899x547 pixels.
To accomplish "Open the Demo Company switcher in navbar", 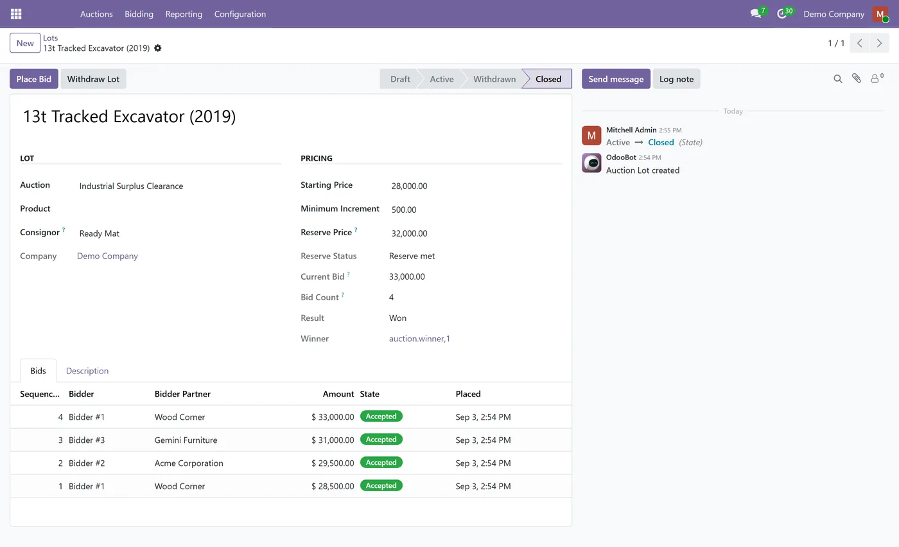I will coord(834,13).
